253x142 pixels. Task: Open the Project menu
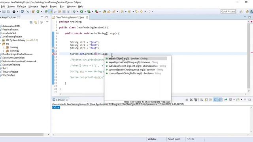(54, 6)
